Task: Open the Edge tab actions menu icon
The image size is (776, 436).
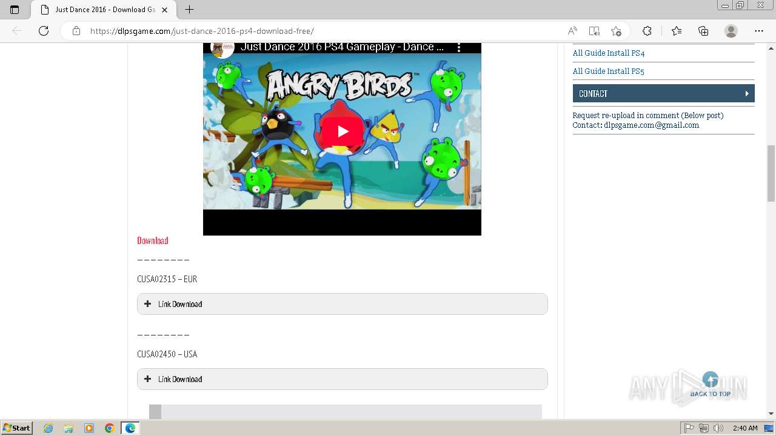Action: point(15,10)
